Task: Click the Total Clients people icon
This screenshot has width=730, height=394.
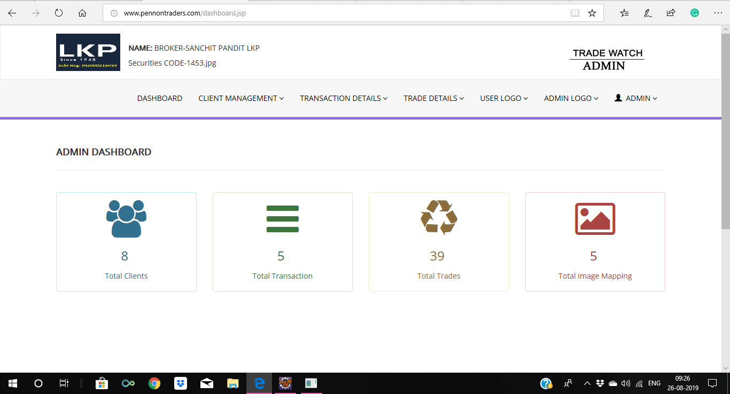Action: 126,218
